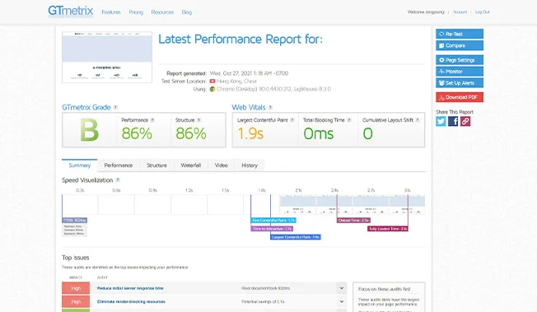Share report via Twitter icon
The image size is (537, 312).
pyautogui.click(x=441, y=121)
